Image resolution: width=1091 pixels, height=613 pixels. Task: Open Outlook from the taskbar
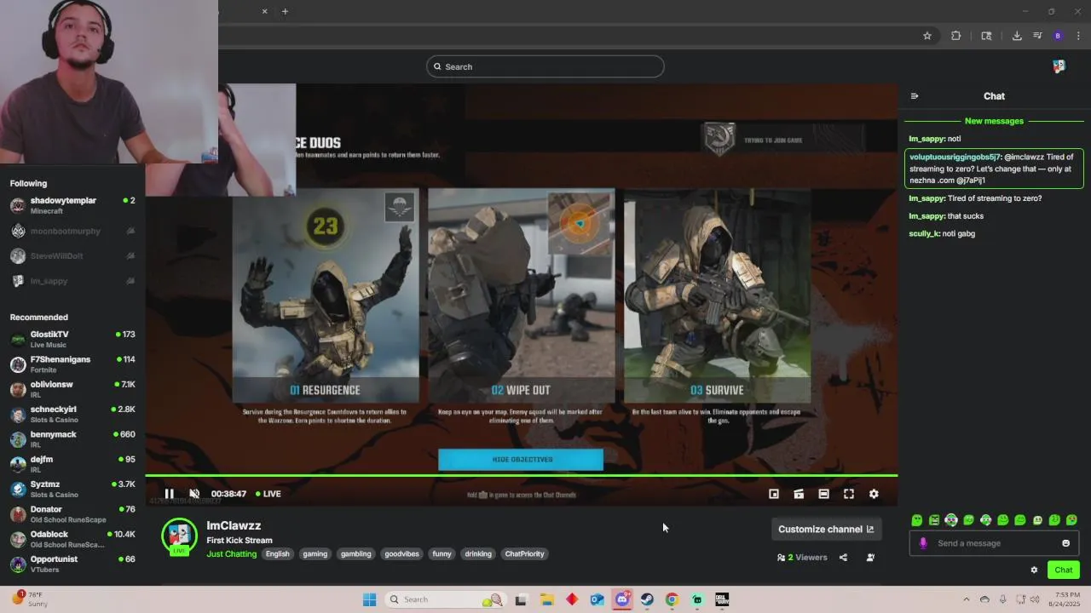pyautogui.click(x=597, y=599)
